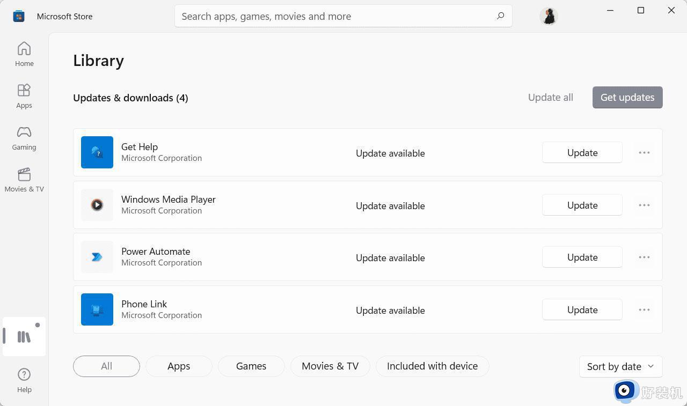
Task: Focus the Search apps, games, movies field
Action: 343,16
